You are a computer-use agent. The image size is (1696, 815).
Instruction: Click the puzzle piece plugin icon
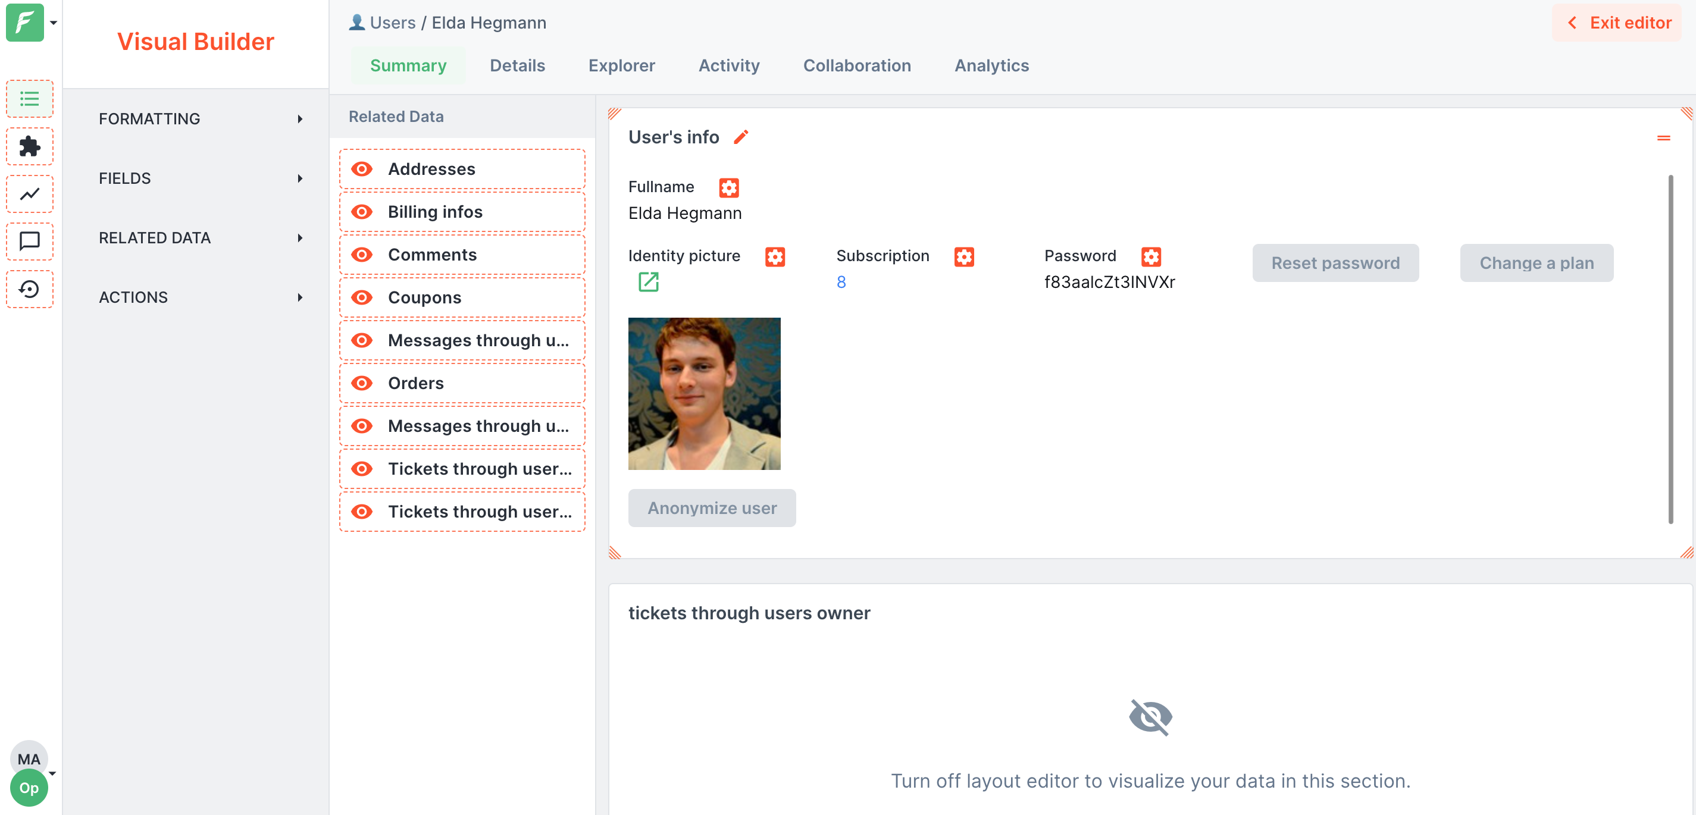pos(30,146)
